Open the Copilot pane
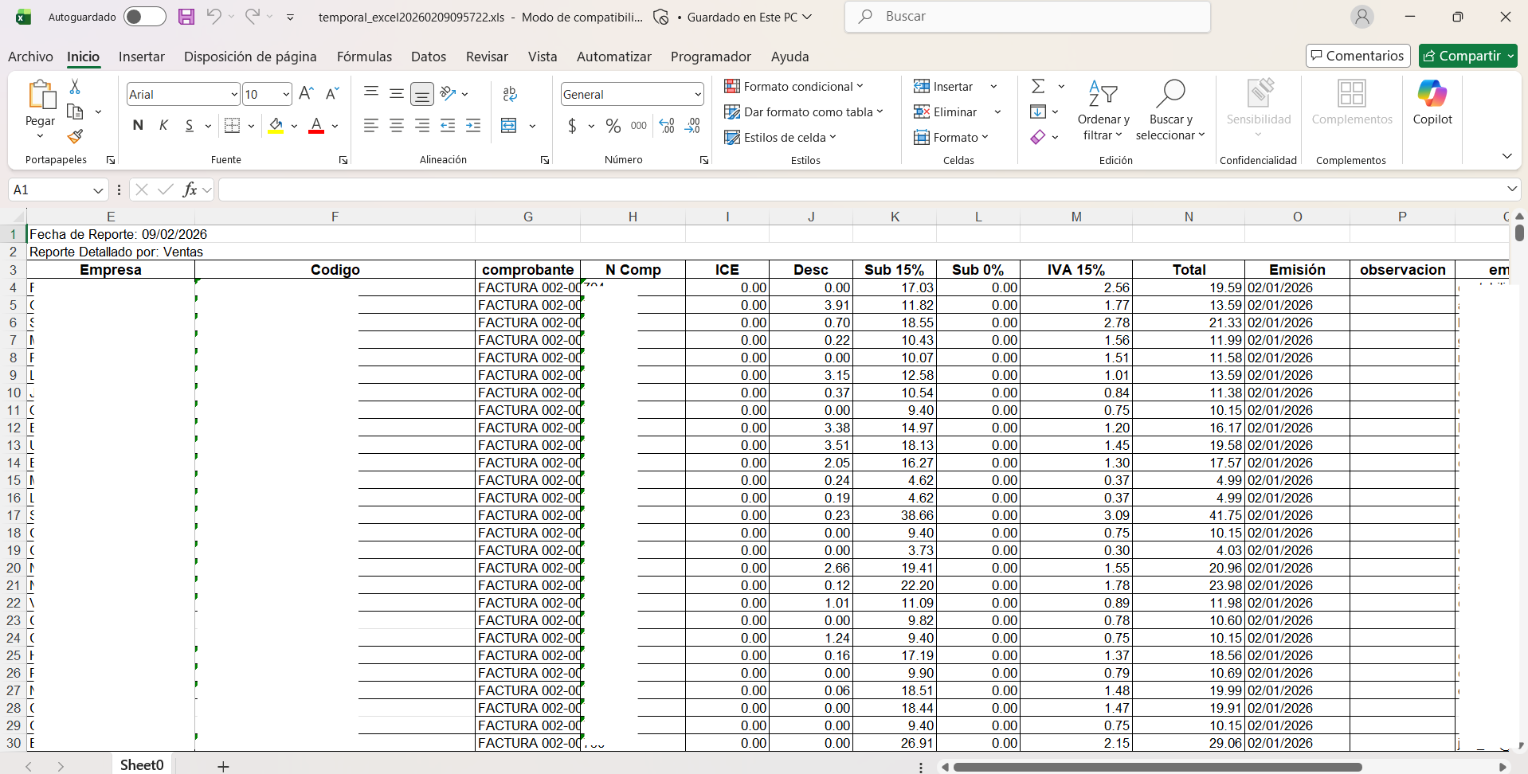 [x=1432, y=102]
